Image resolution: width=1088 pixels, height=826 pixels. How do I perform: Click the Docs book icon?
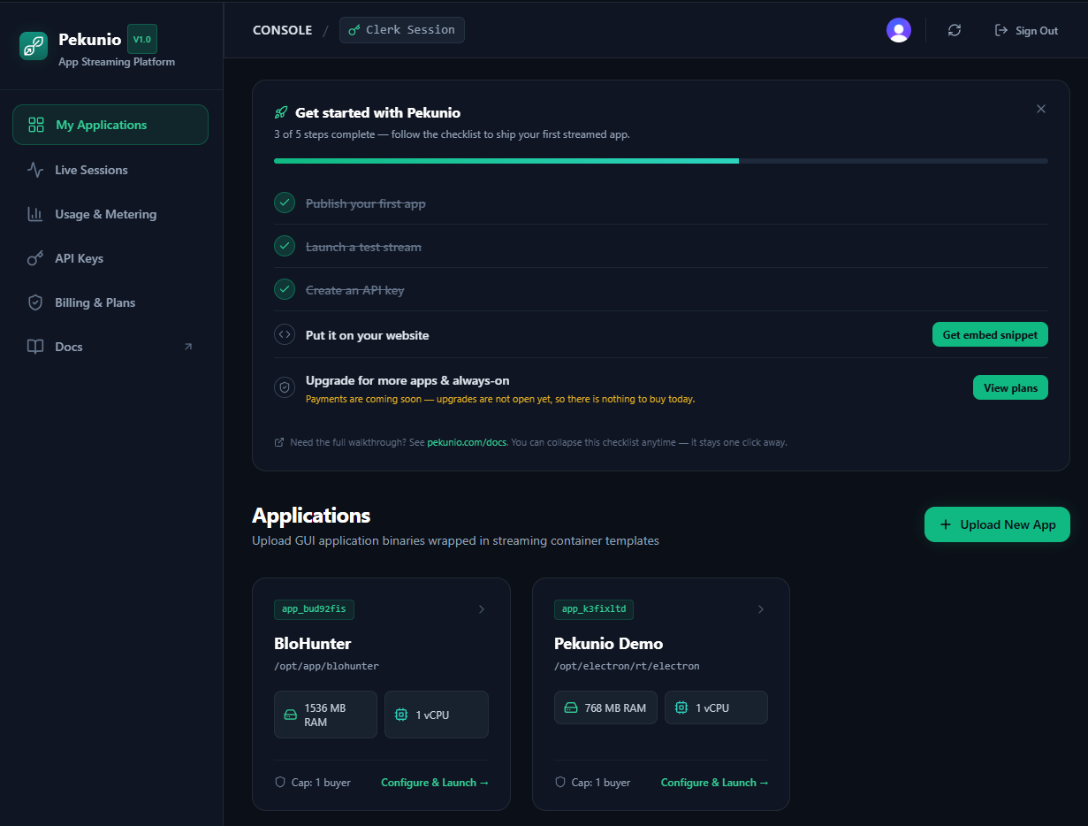35,347
